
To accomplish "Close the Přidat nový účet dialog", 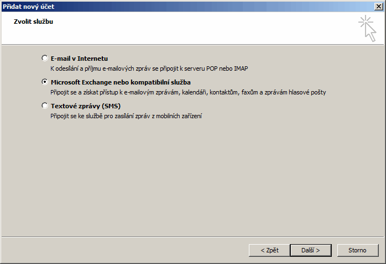I will click(x=379, y=6).
